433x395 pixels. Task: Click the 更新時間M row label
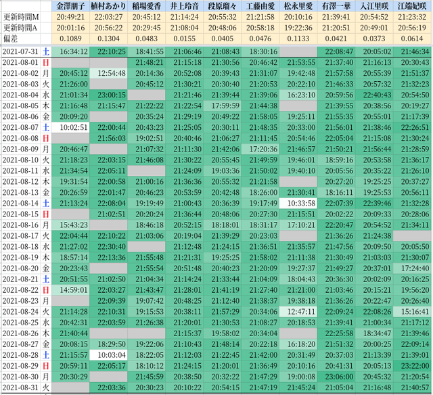coord(21,17)
